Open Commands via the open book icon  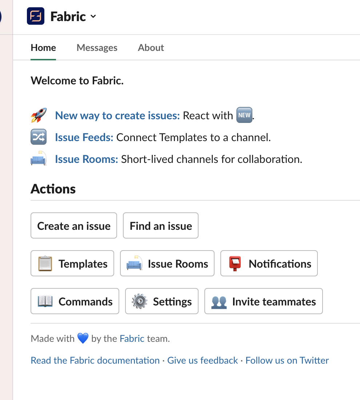pos(75,301)
